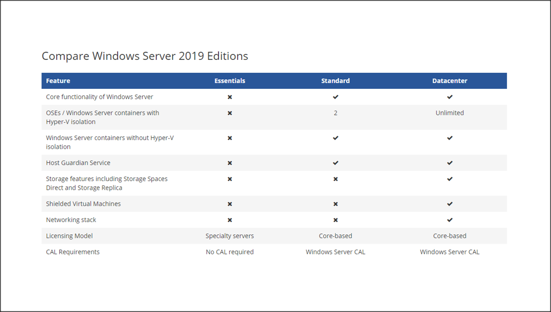Click the X under Standard for Shielded Virtual Machines
The height and width of the screenshot is (312, 551).
[335, 204]
